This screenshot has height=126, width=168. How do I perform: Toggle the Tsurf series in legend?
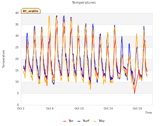click(x=83, y=121)
